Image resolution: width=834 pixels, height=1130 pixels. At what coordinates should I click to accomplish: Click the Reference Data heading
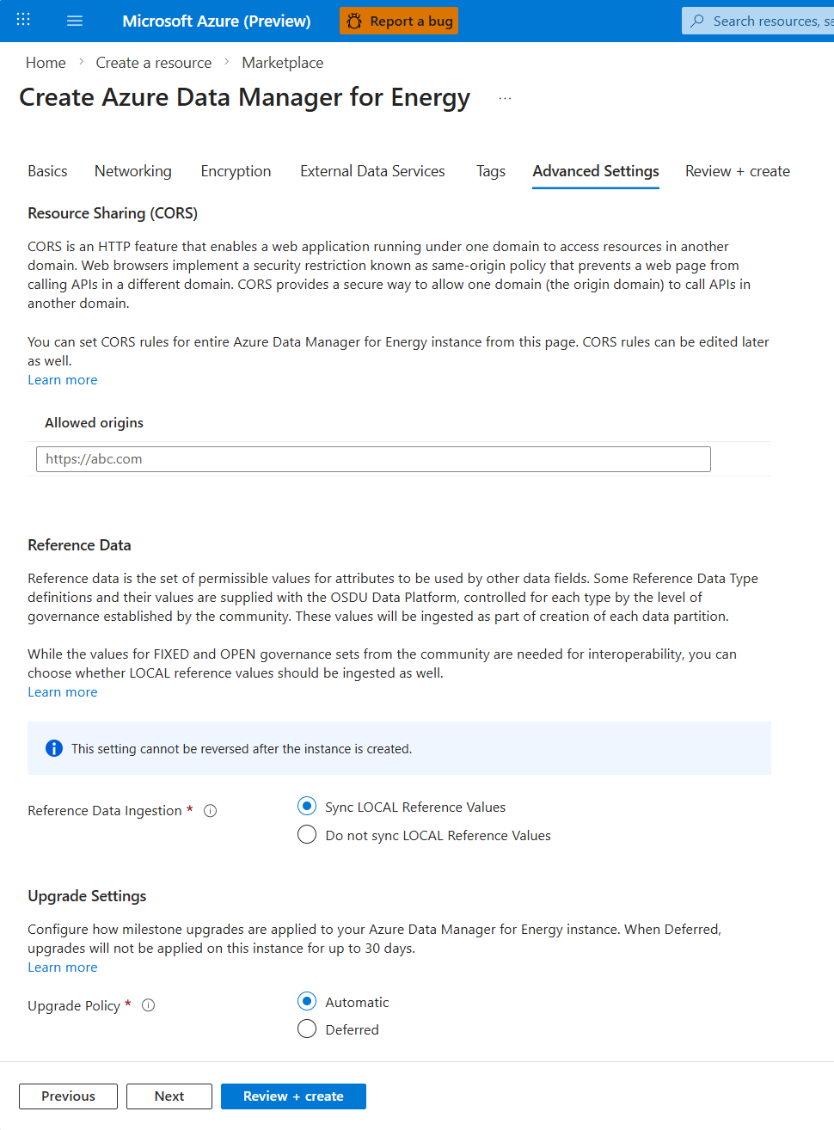(79, 545)
